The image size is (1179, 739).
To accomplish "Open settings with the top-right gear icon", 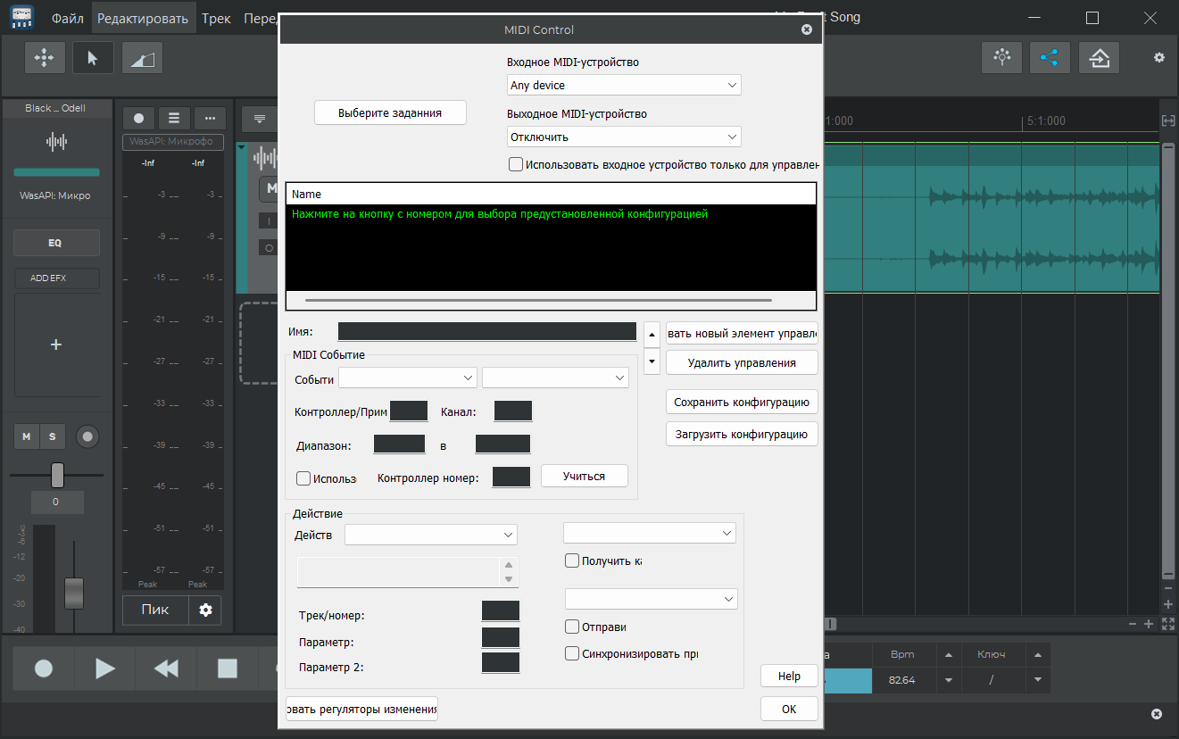I will coord(1159,58).
